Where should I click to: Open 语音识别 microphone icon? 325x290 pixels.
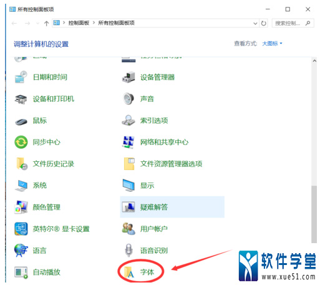point(129,250)
